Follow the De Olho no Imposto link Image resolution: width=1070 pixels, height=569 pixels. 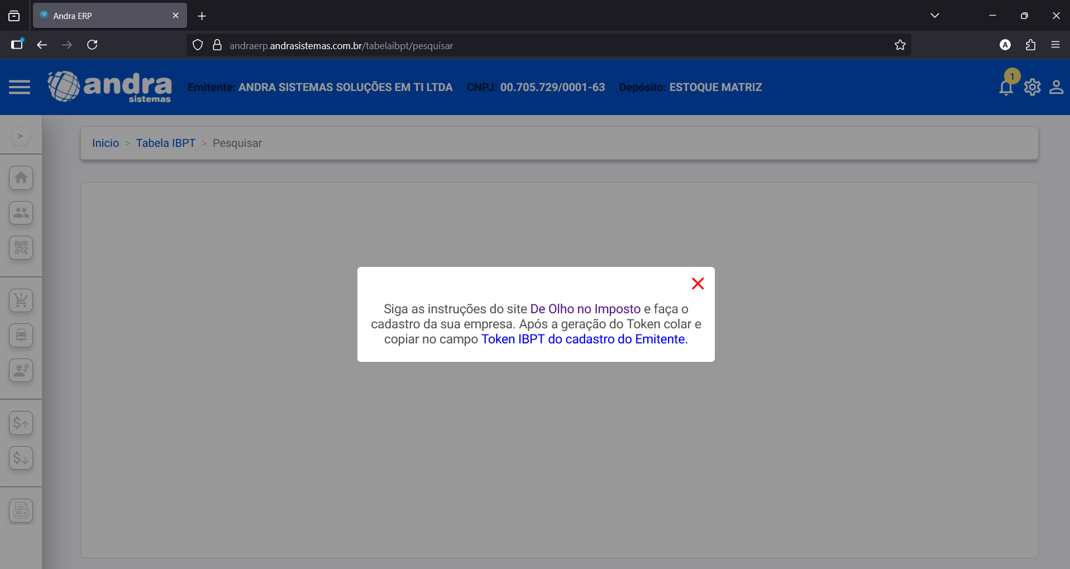point(585,309)
